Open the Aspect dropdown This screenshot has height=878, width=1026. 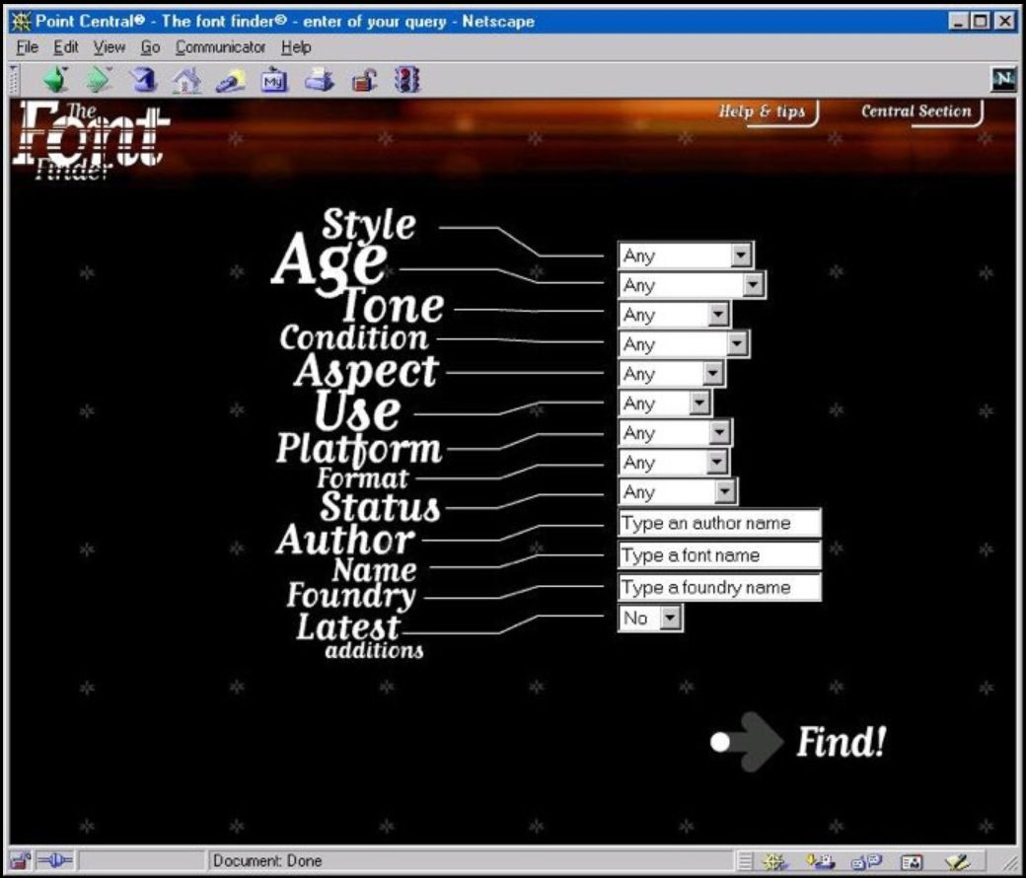672,374
